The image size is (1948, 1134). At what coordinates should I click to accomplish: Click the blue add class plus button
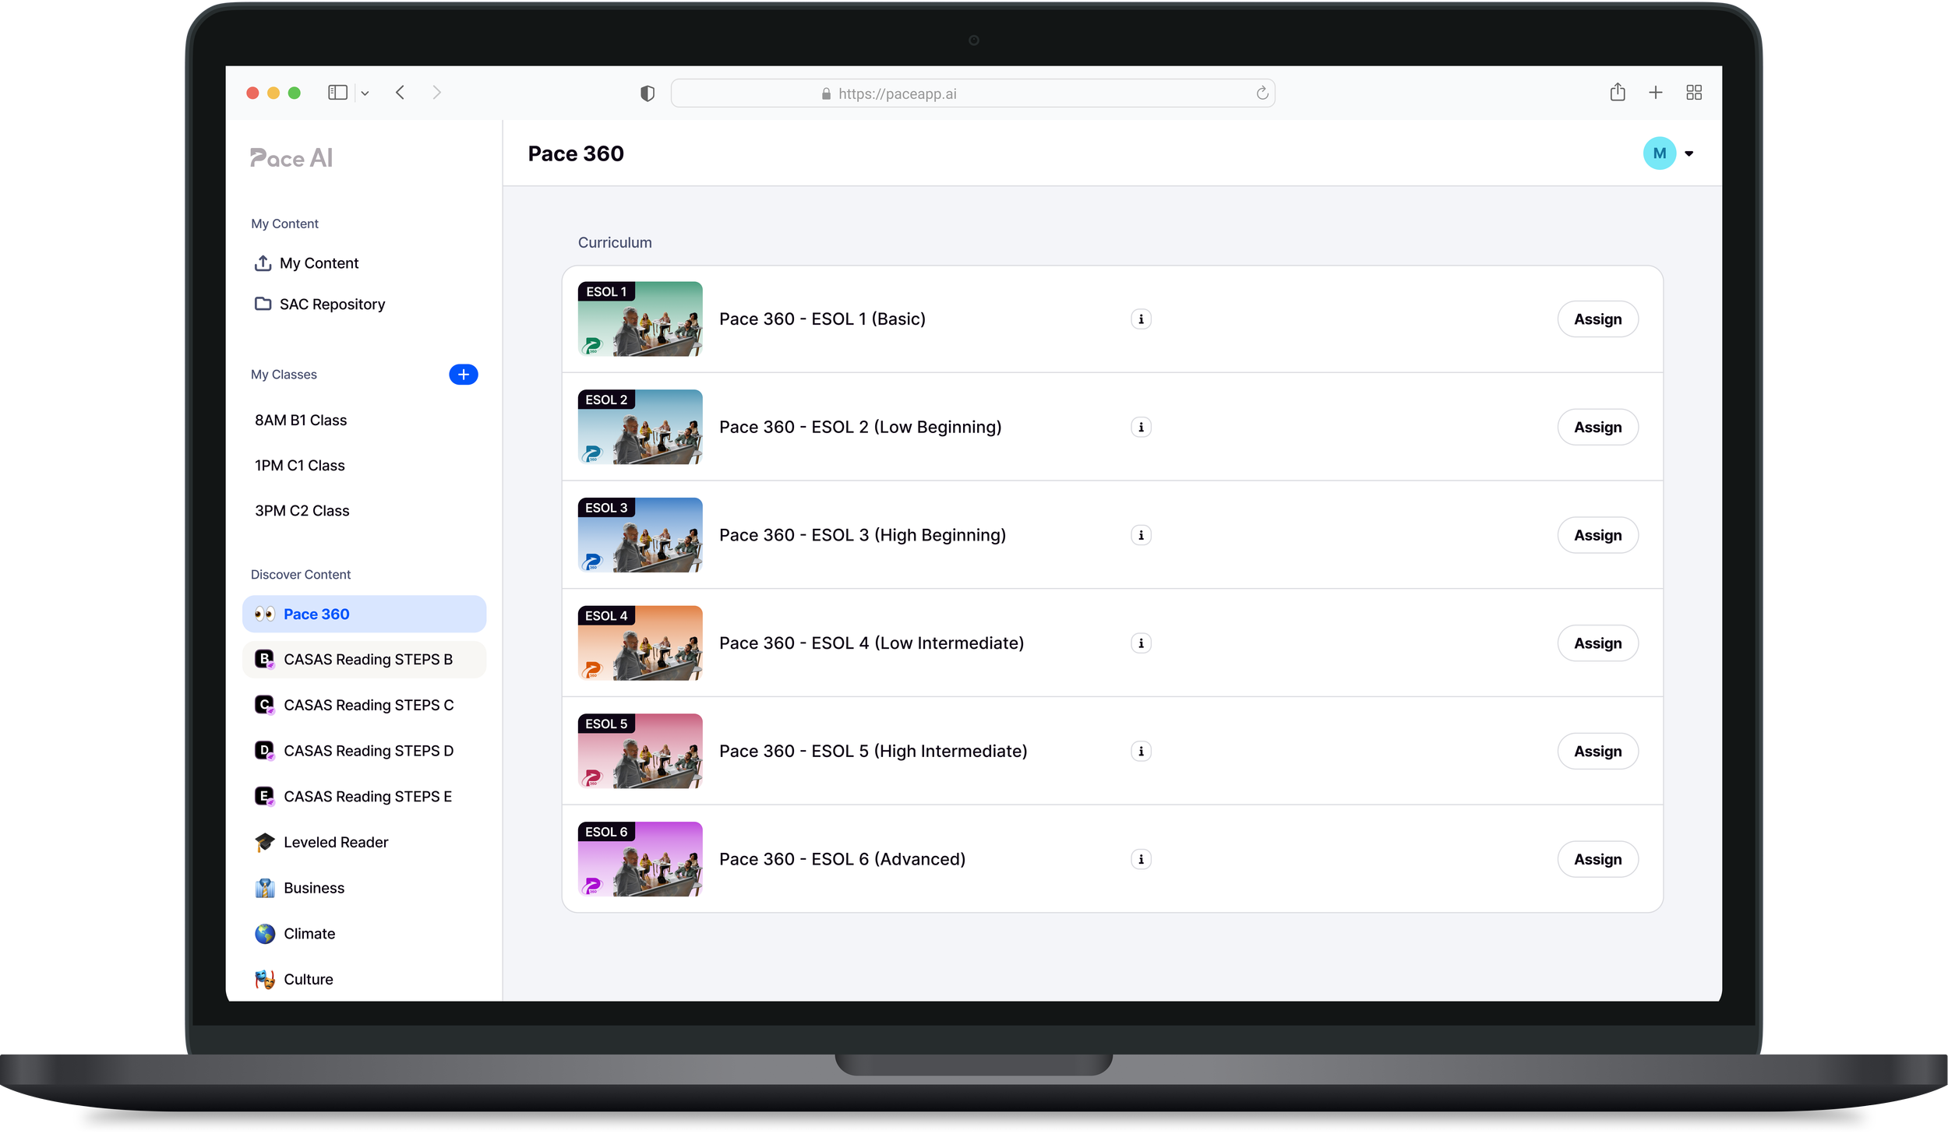tap(463, 375)
